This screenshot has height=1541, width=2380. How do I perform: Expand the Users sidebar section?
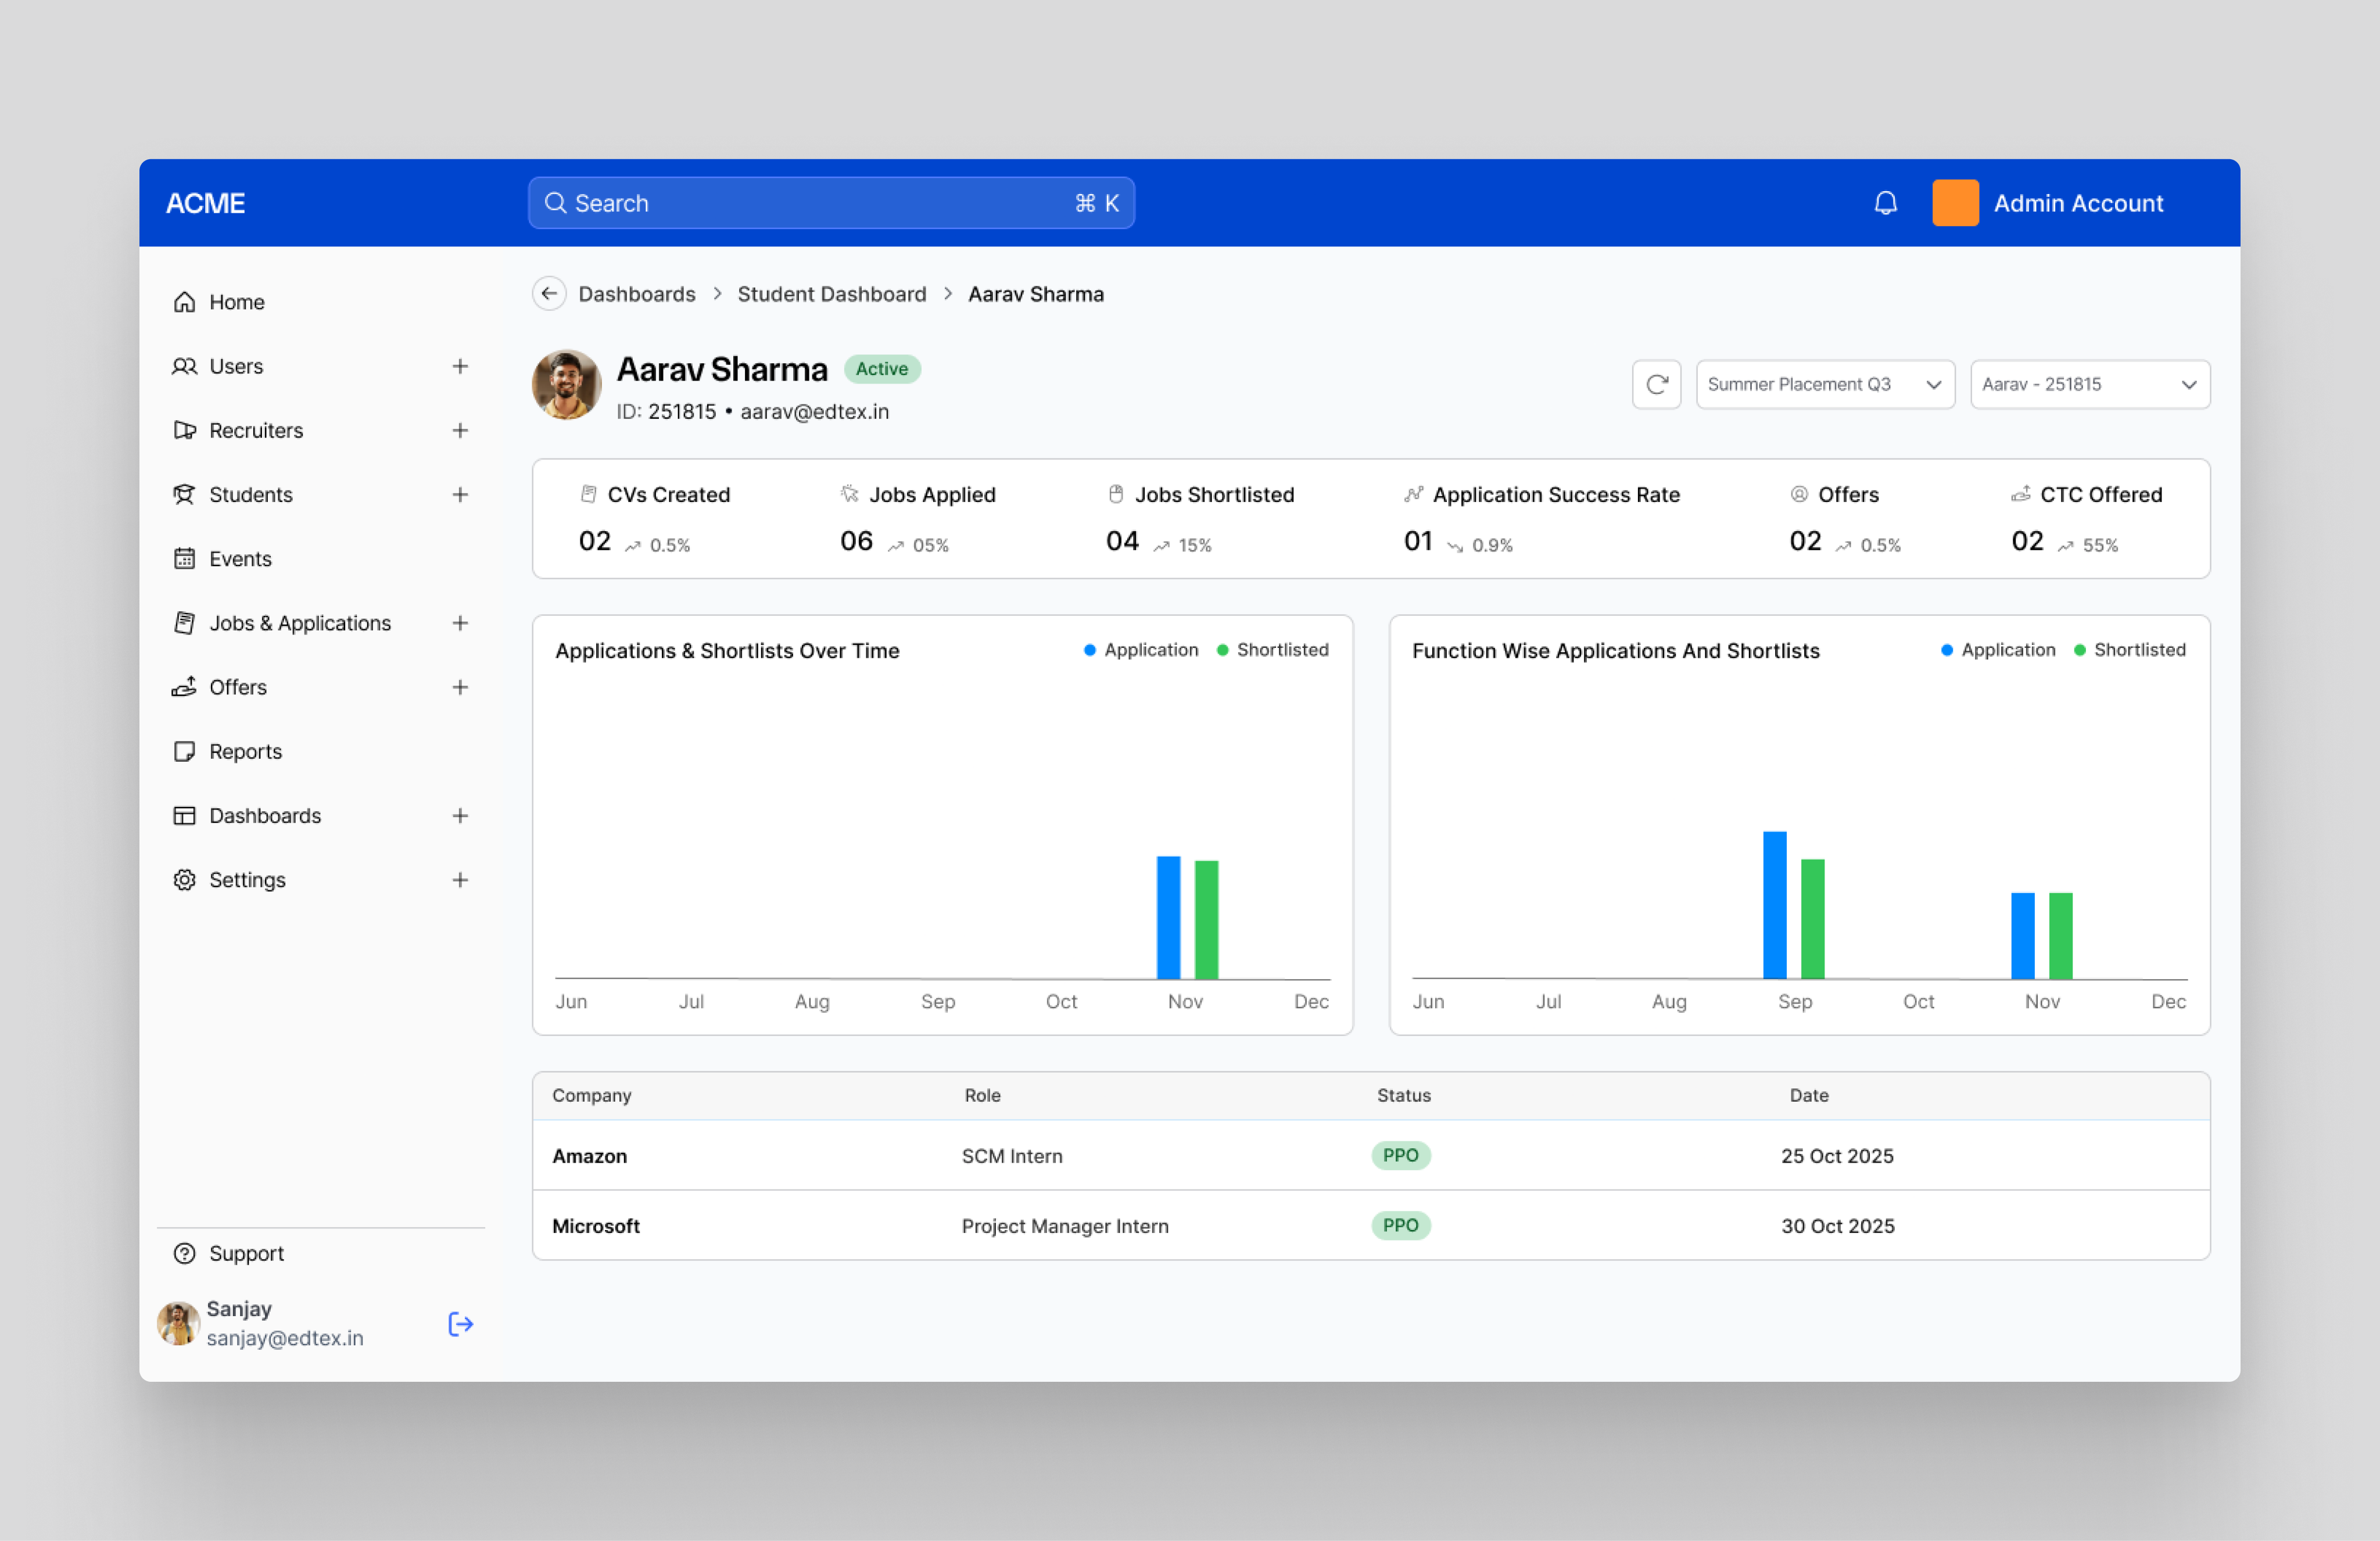click(460, 366)
